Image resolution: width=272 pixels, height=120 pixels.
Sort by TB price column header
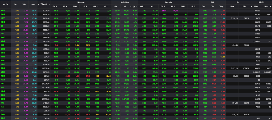pyautogui.click(x=212, y=6)
